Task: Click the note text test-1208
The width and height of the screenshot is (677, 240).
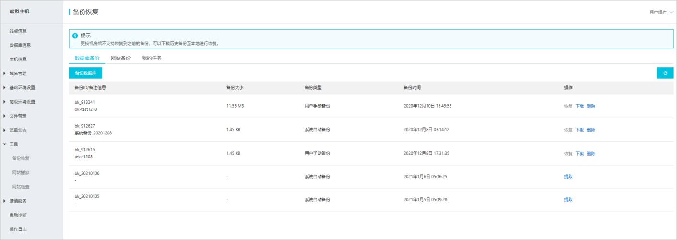Action: click(83, 157)
